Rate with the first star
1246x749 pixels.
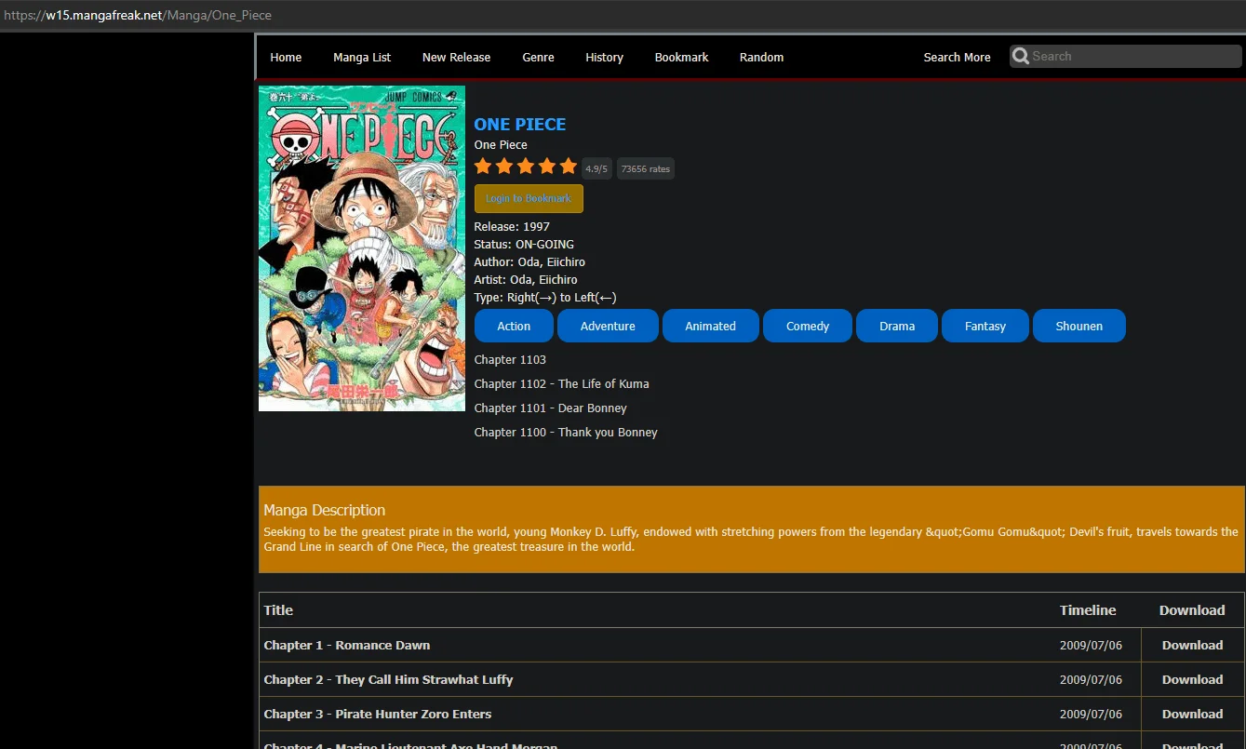483,167
